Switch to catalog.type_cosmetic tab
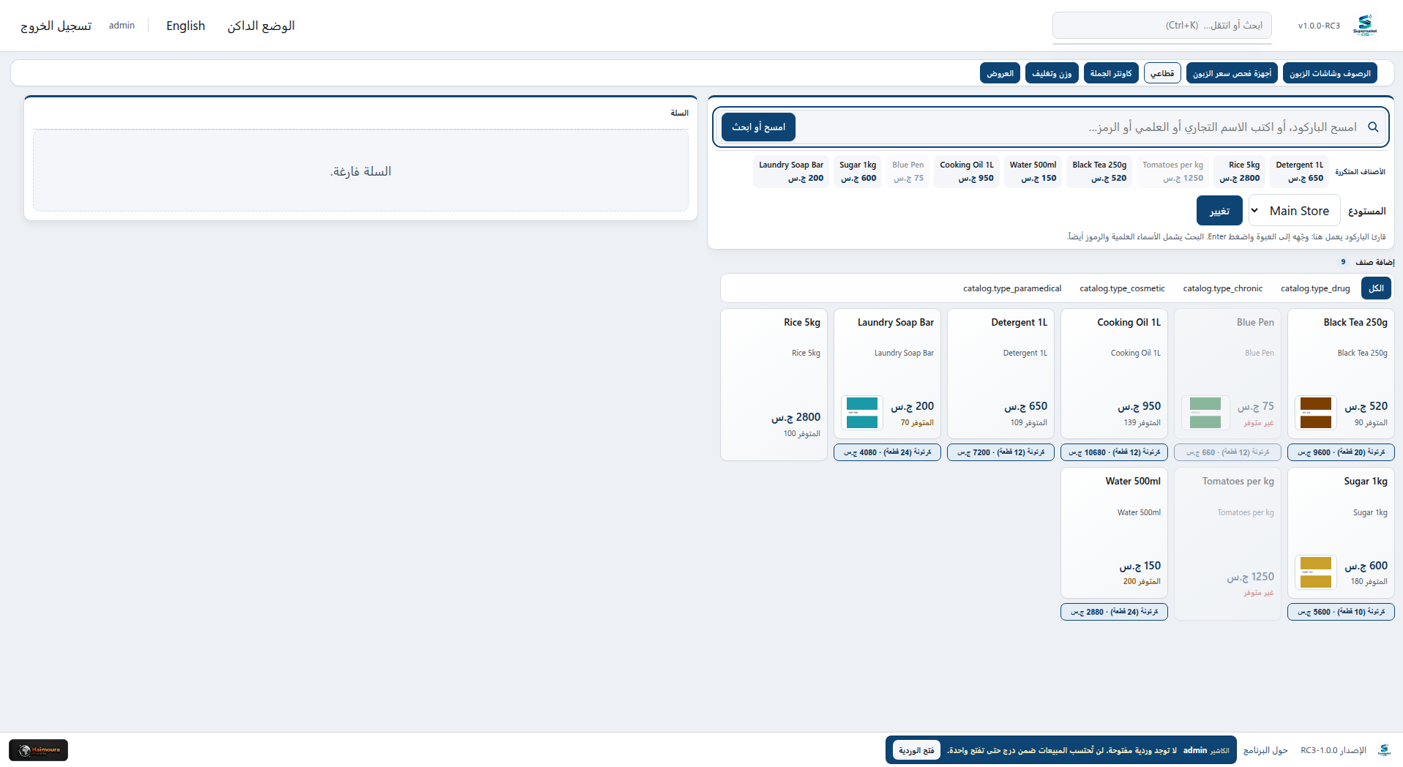The height and width of the screenshot is (767, 1403). [1122, 288]
